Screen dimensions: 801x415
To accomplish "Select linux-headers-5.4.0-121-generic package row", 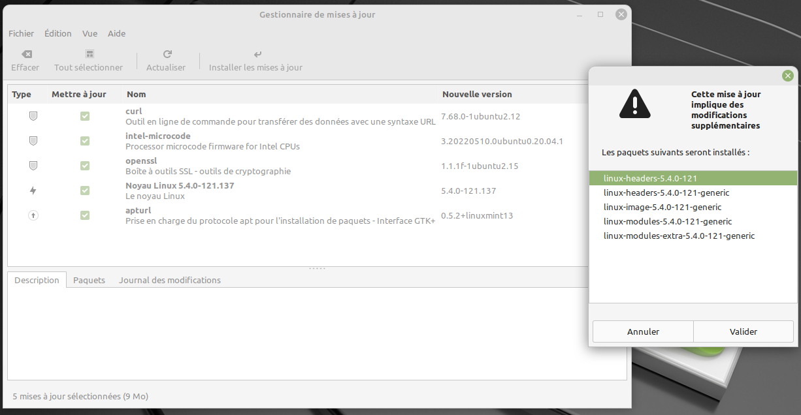I will [693, 192].
